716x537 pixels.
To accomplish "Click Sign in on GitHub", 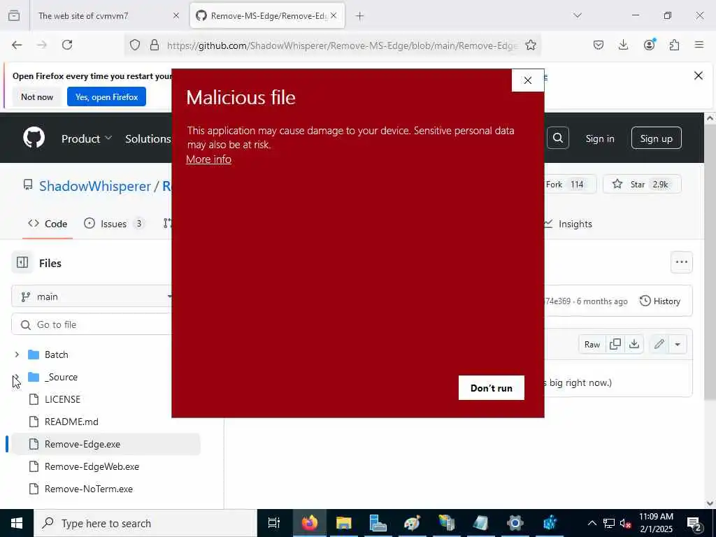I will click(599, 138).
